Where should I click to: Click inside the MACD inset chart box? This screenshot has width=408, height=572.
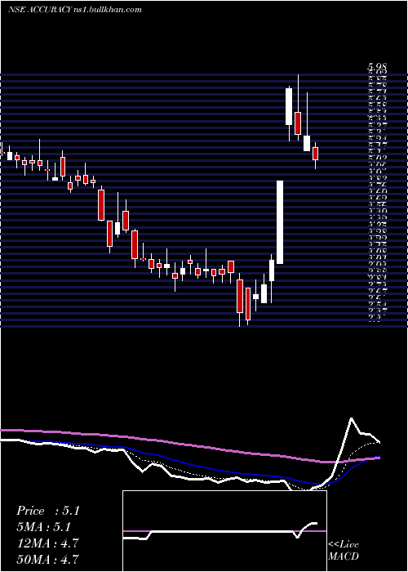tap(224, 531)
